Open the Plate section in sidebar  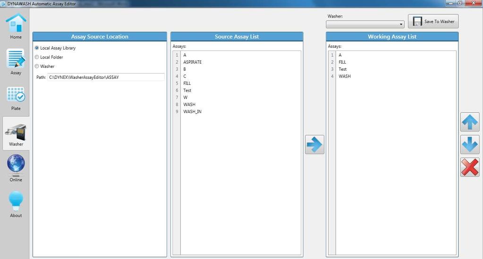[16, 99]
